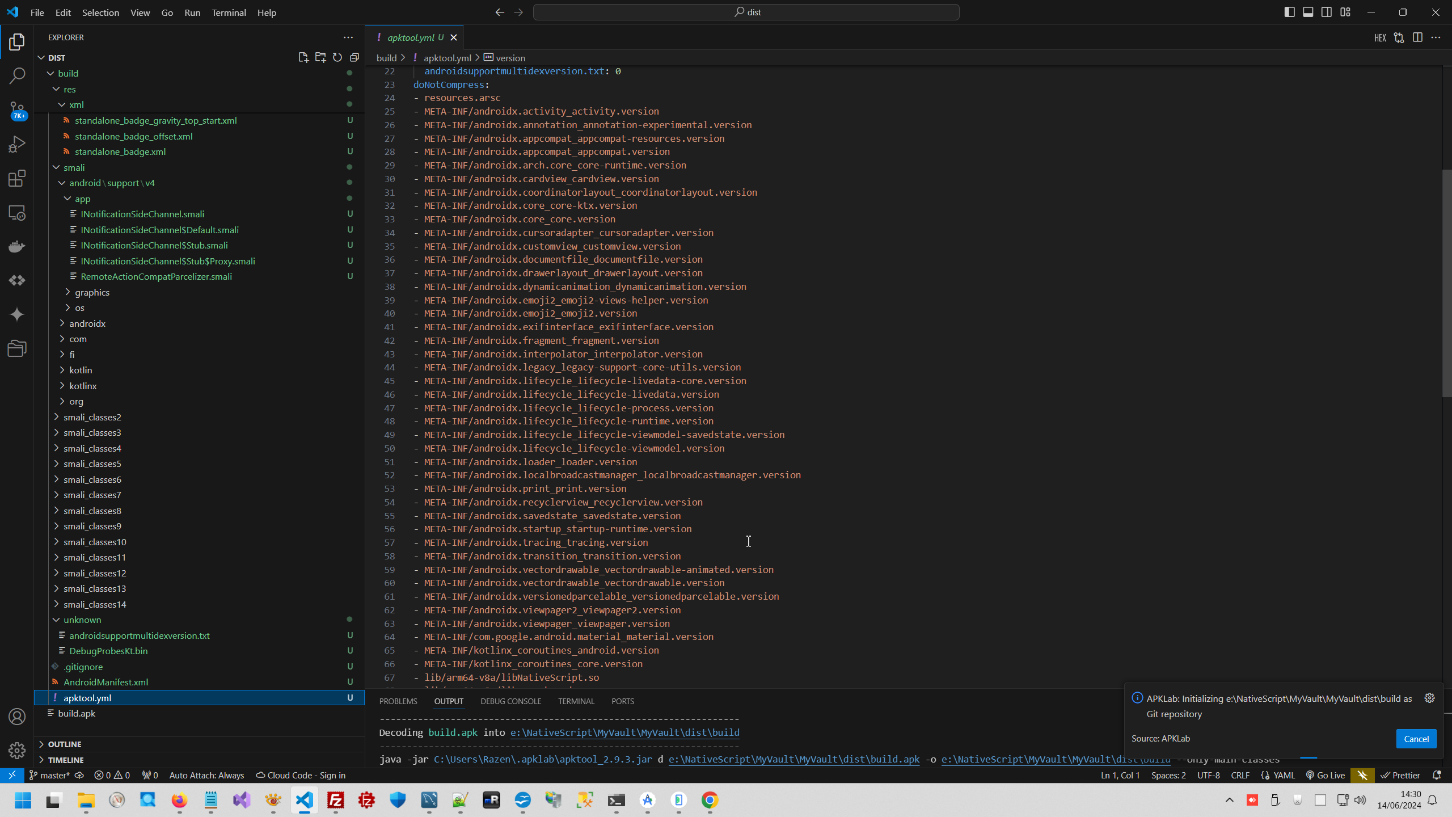The height and width of the screenshot is (817, 1452).
Task: Open the Remote Explorer view
Action: [17, 212]
